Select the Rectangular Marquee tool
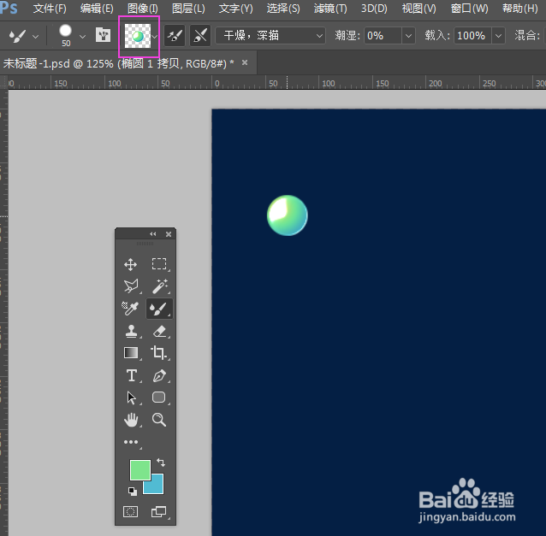Viewport: 546px width, 536px height. (x=159, y=264)
